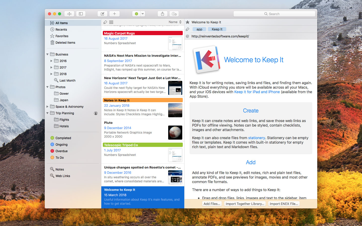Click the Keep It tag
The image size is (362, 226).
tap(217, 29)
